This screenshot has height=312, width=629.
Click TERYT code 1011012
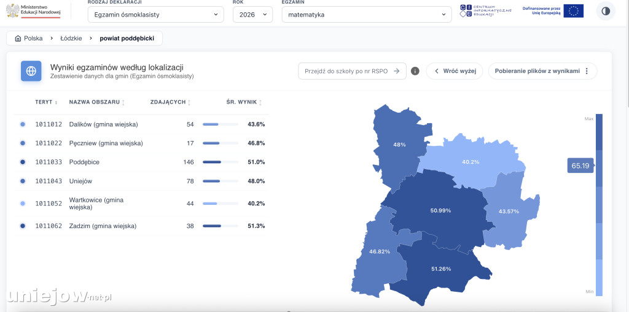(49, 124)
